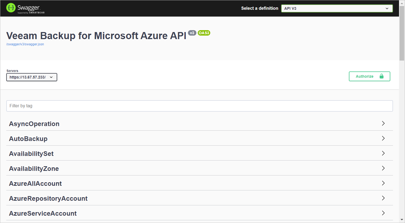405x223 pixels.
Task: Expand the AzureAllAccount section chevron
Action: point(383,183)
